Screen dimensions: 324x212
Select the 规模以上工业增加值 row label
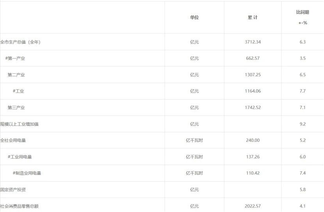pyautogui.click(x=20, y=124)
